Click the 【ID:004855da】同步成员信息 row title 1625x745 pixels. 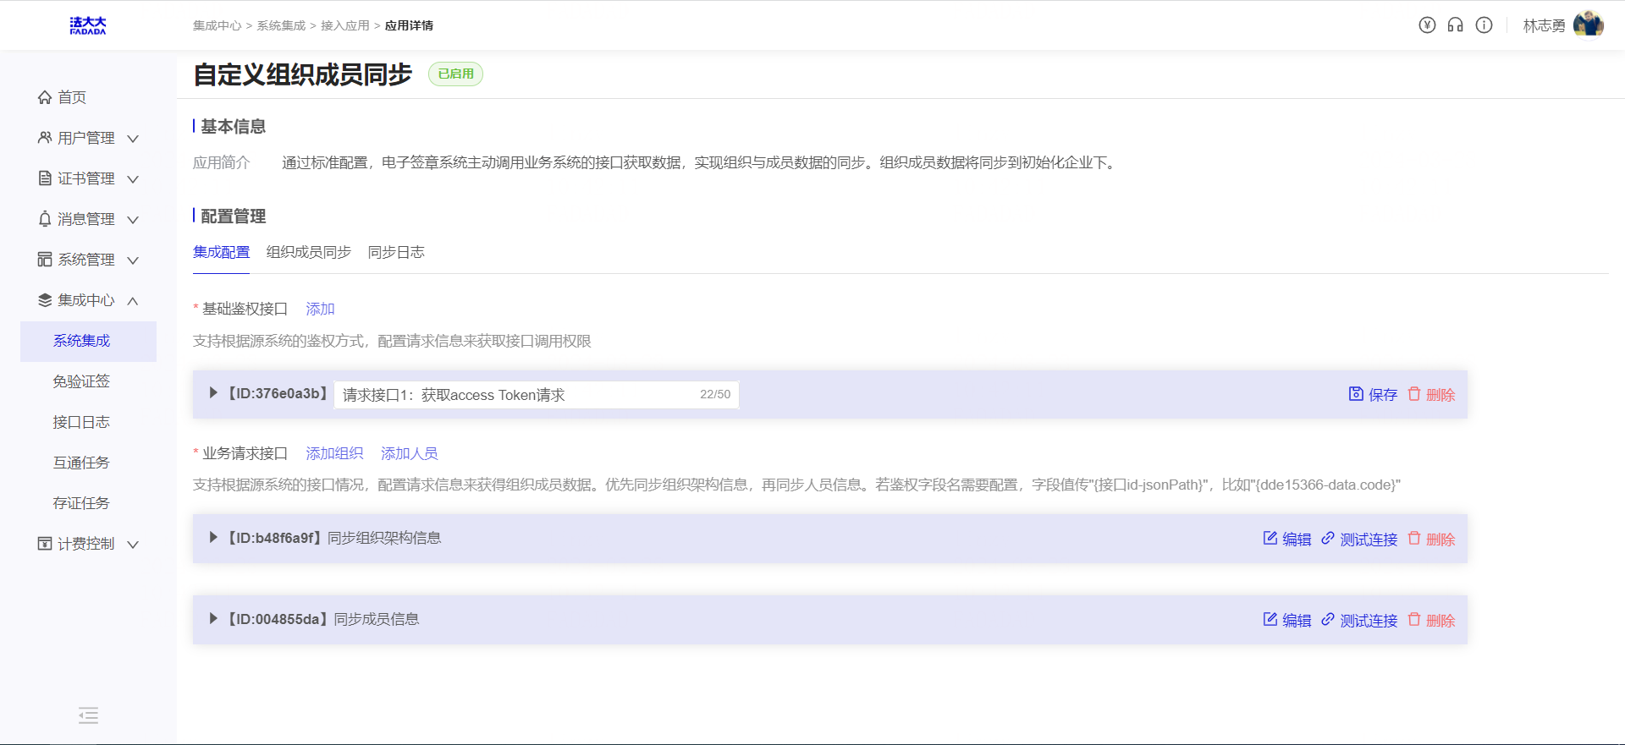coord(322,619)
